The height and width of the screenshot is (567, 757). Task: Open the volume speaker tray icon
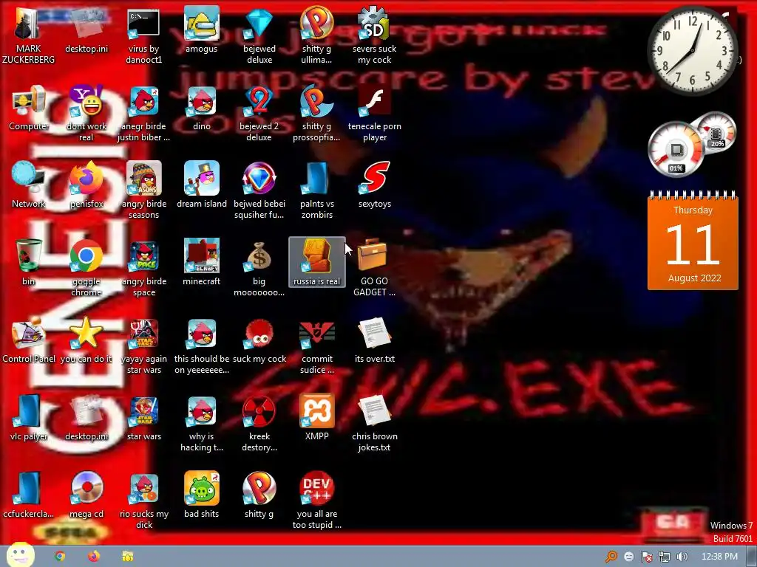click(x=682, y=557)
